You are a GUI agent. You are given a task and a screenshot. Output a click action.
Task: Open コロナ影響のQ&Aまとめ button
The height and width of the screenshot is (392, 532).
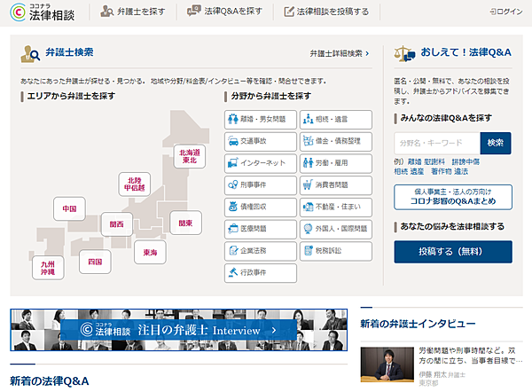pyautogui.click(x=453, y=197)
